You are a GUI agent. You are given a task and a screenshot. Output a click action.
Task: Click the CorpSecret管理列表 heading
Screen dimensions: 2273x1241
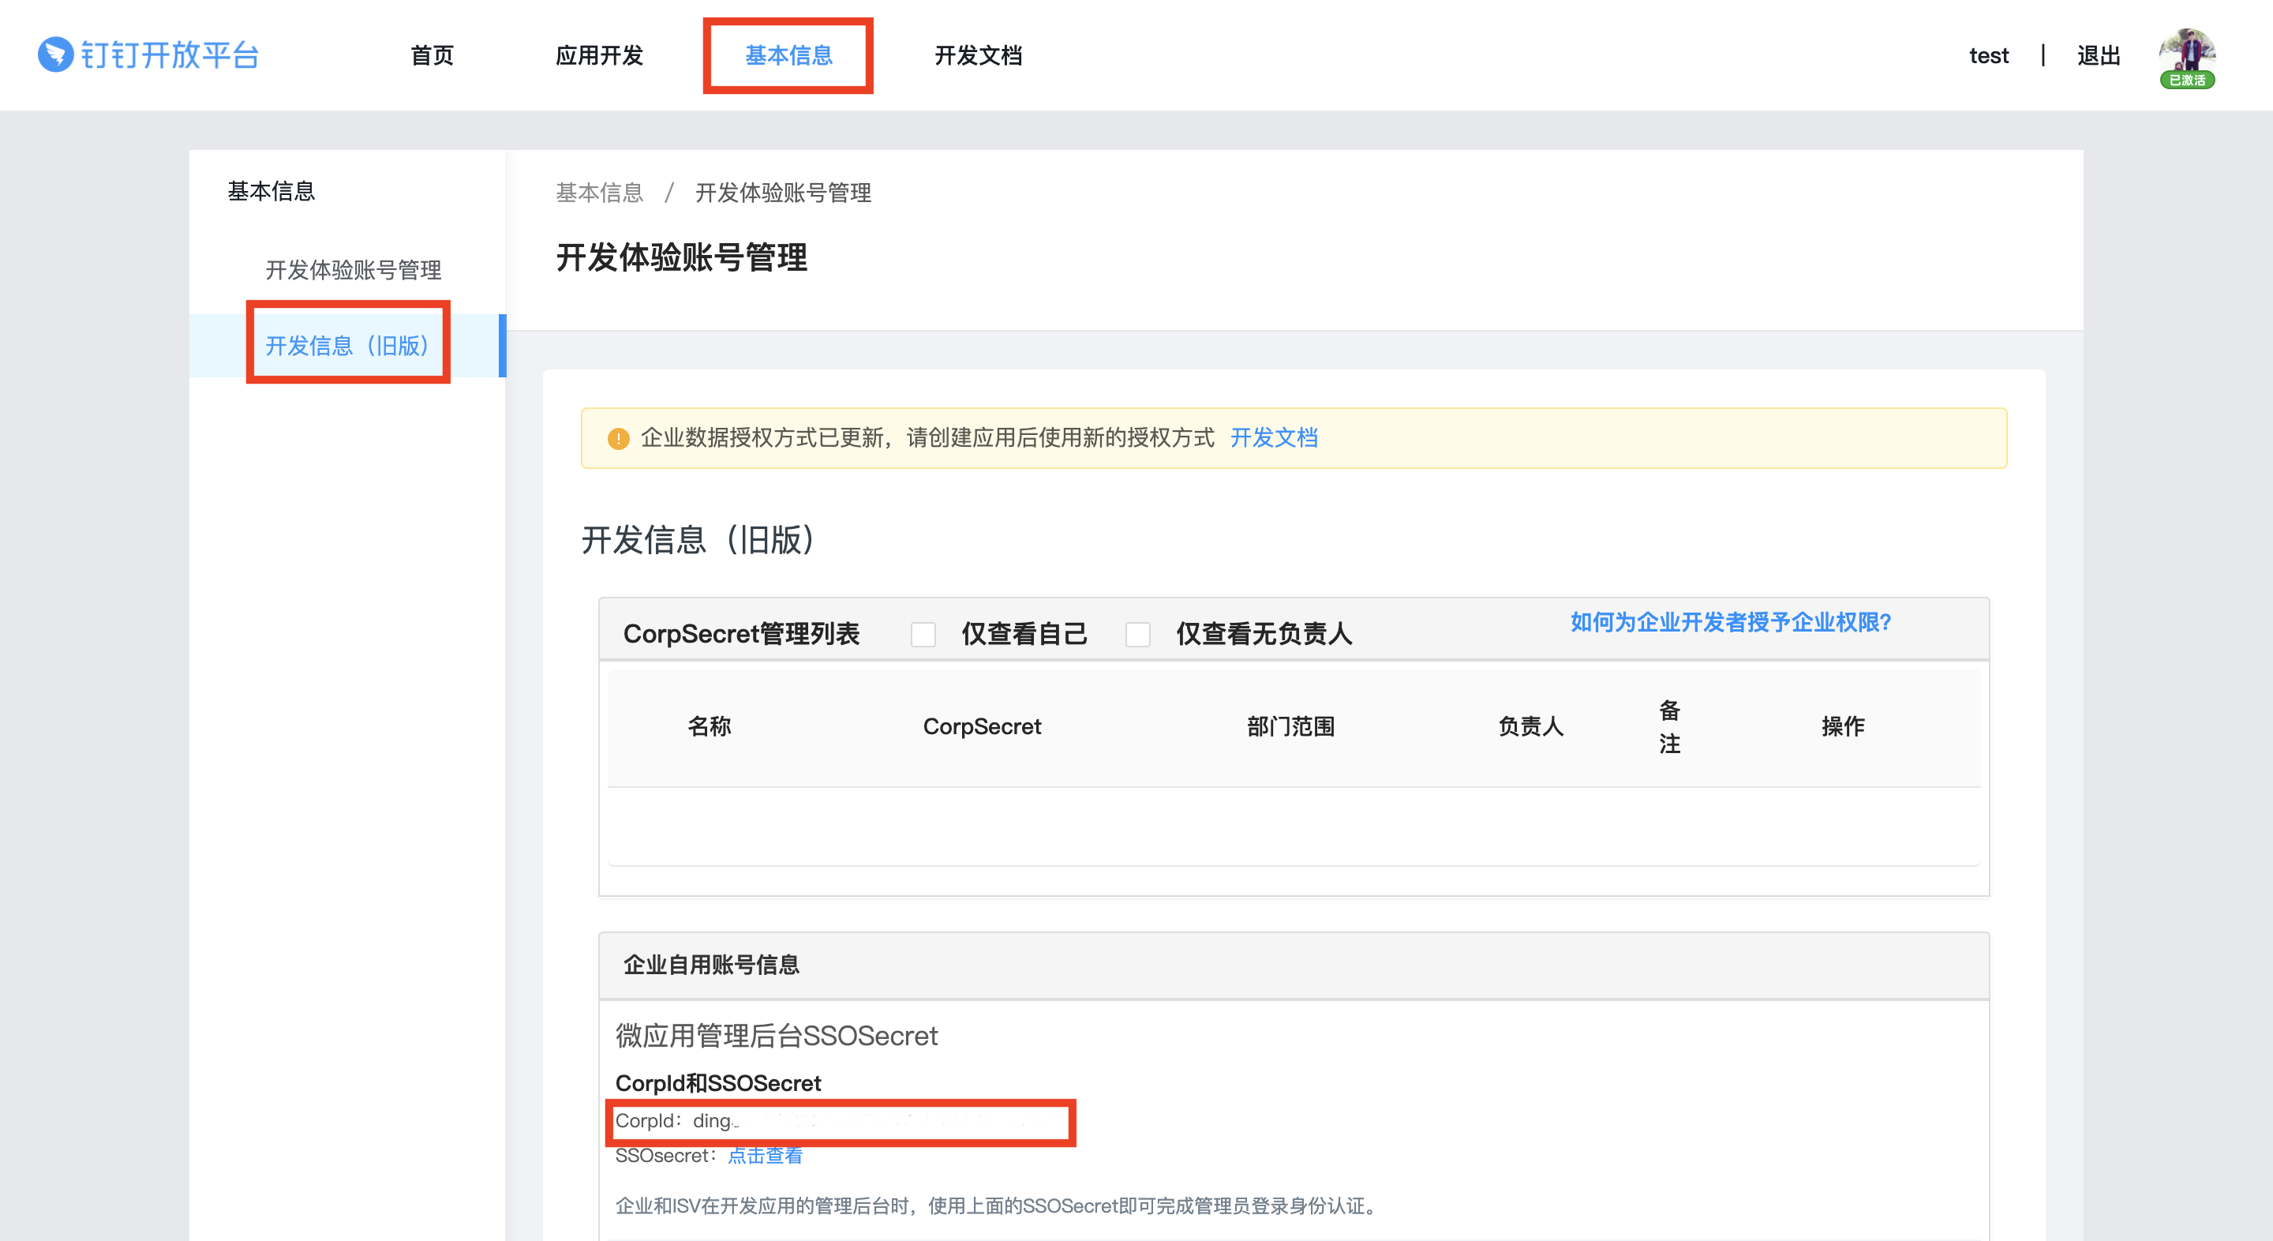tap(741, 634)
